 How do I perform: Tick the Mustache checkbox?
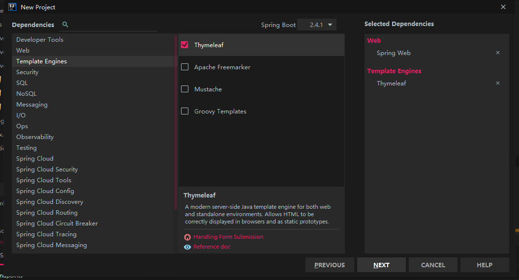coord(185,89)
